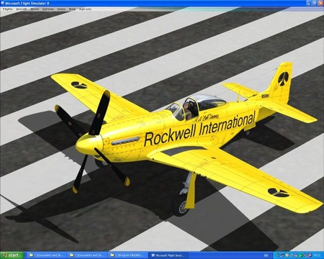324x259 pixels.
Task: Minimize the Flight Simulator window
Action: click(x=309, y=3)
